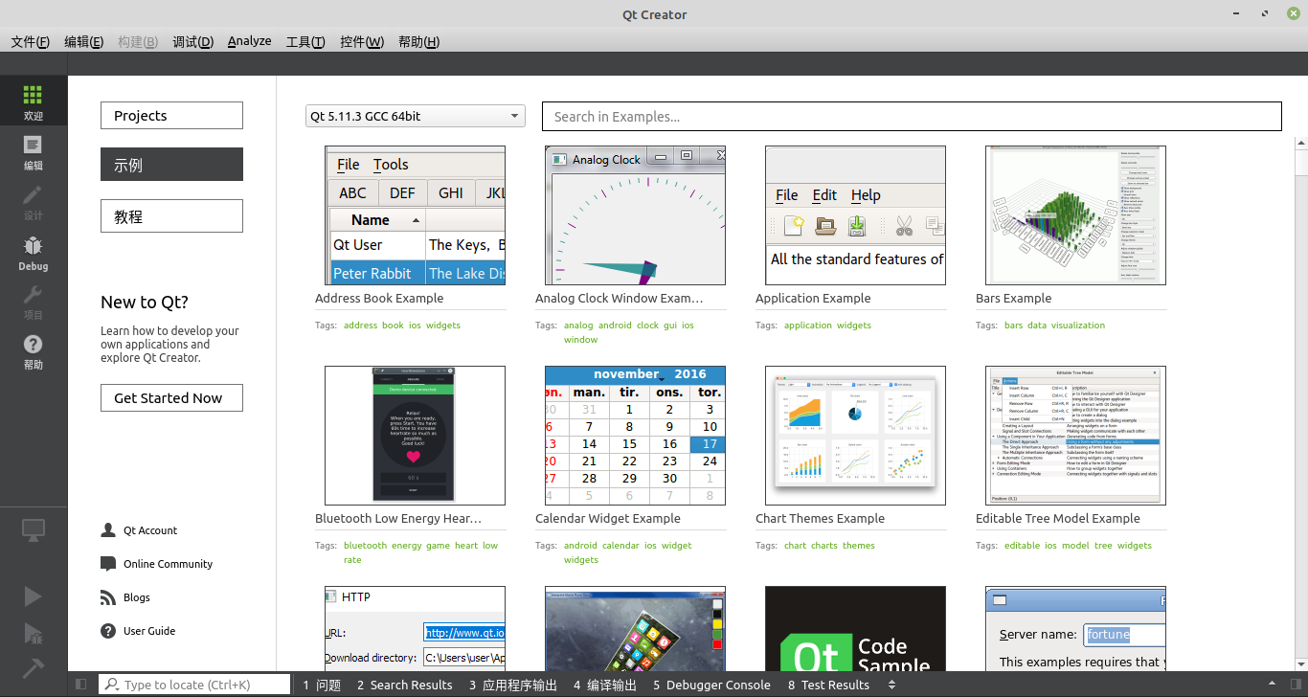
Task: Open the 调试(D) menu
Action: click(x=192, y=42)
